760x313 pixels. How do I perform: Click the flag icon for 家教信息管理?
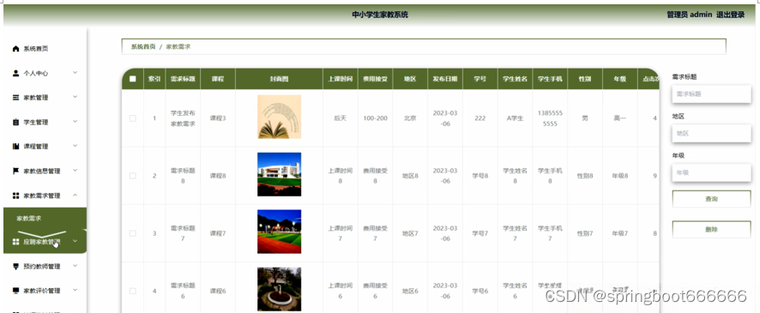pos(15,171)
